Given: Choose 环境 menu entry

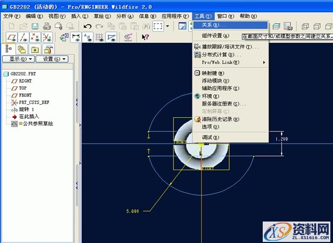Looking at the screenshot, I should [230, 96].
